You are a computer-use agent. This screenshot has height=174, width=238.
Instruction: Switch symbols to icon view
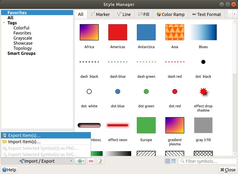pos(168,161)
